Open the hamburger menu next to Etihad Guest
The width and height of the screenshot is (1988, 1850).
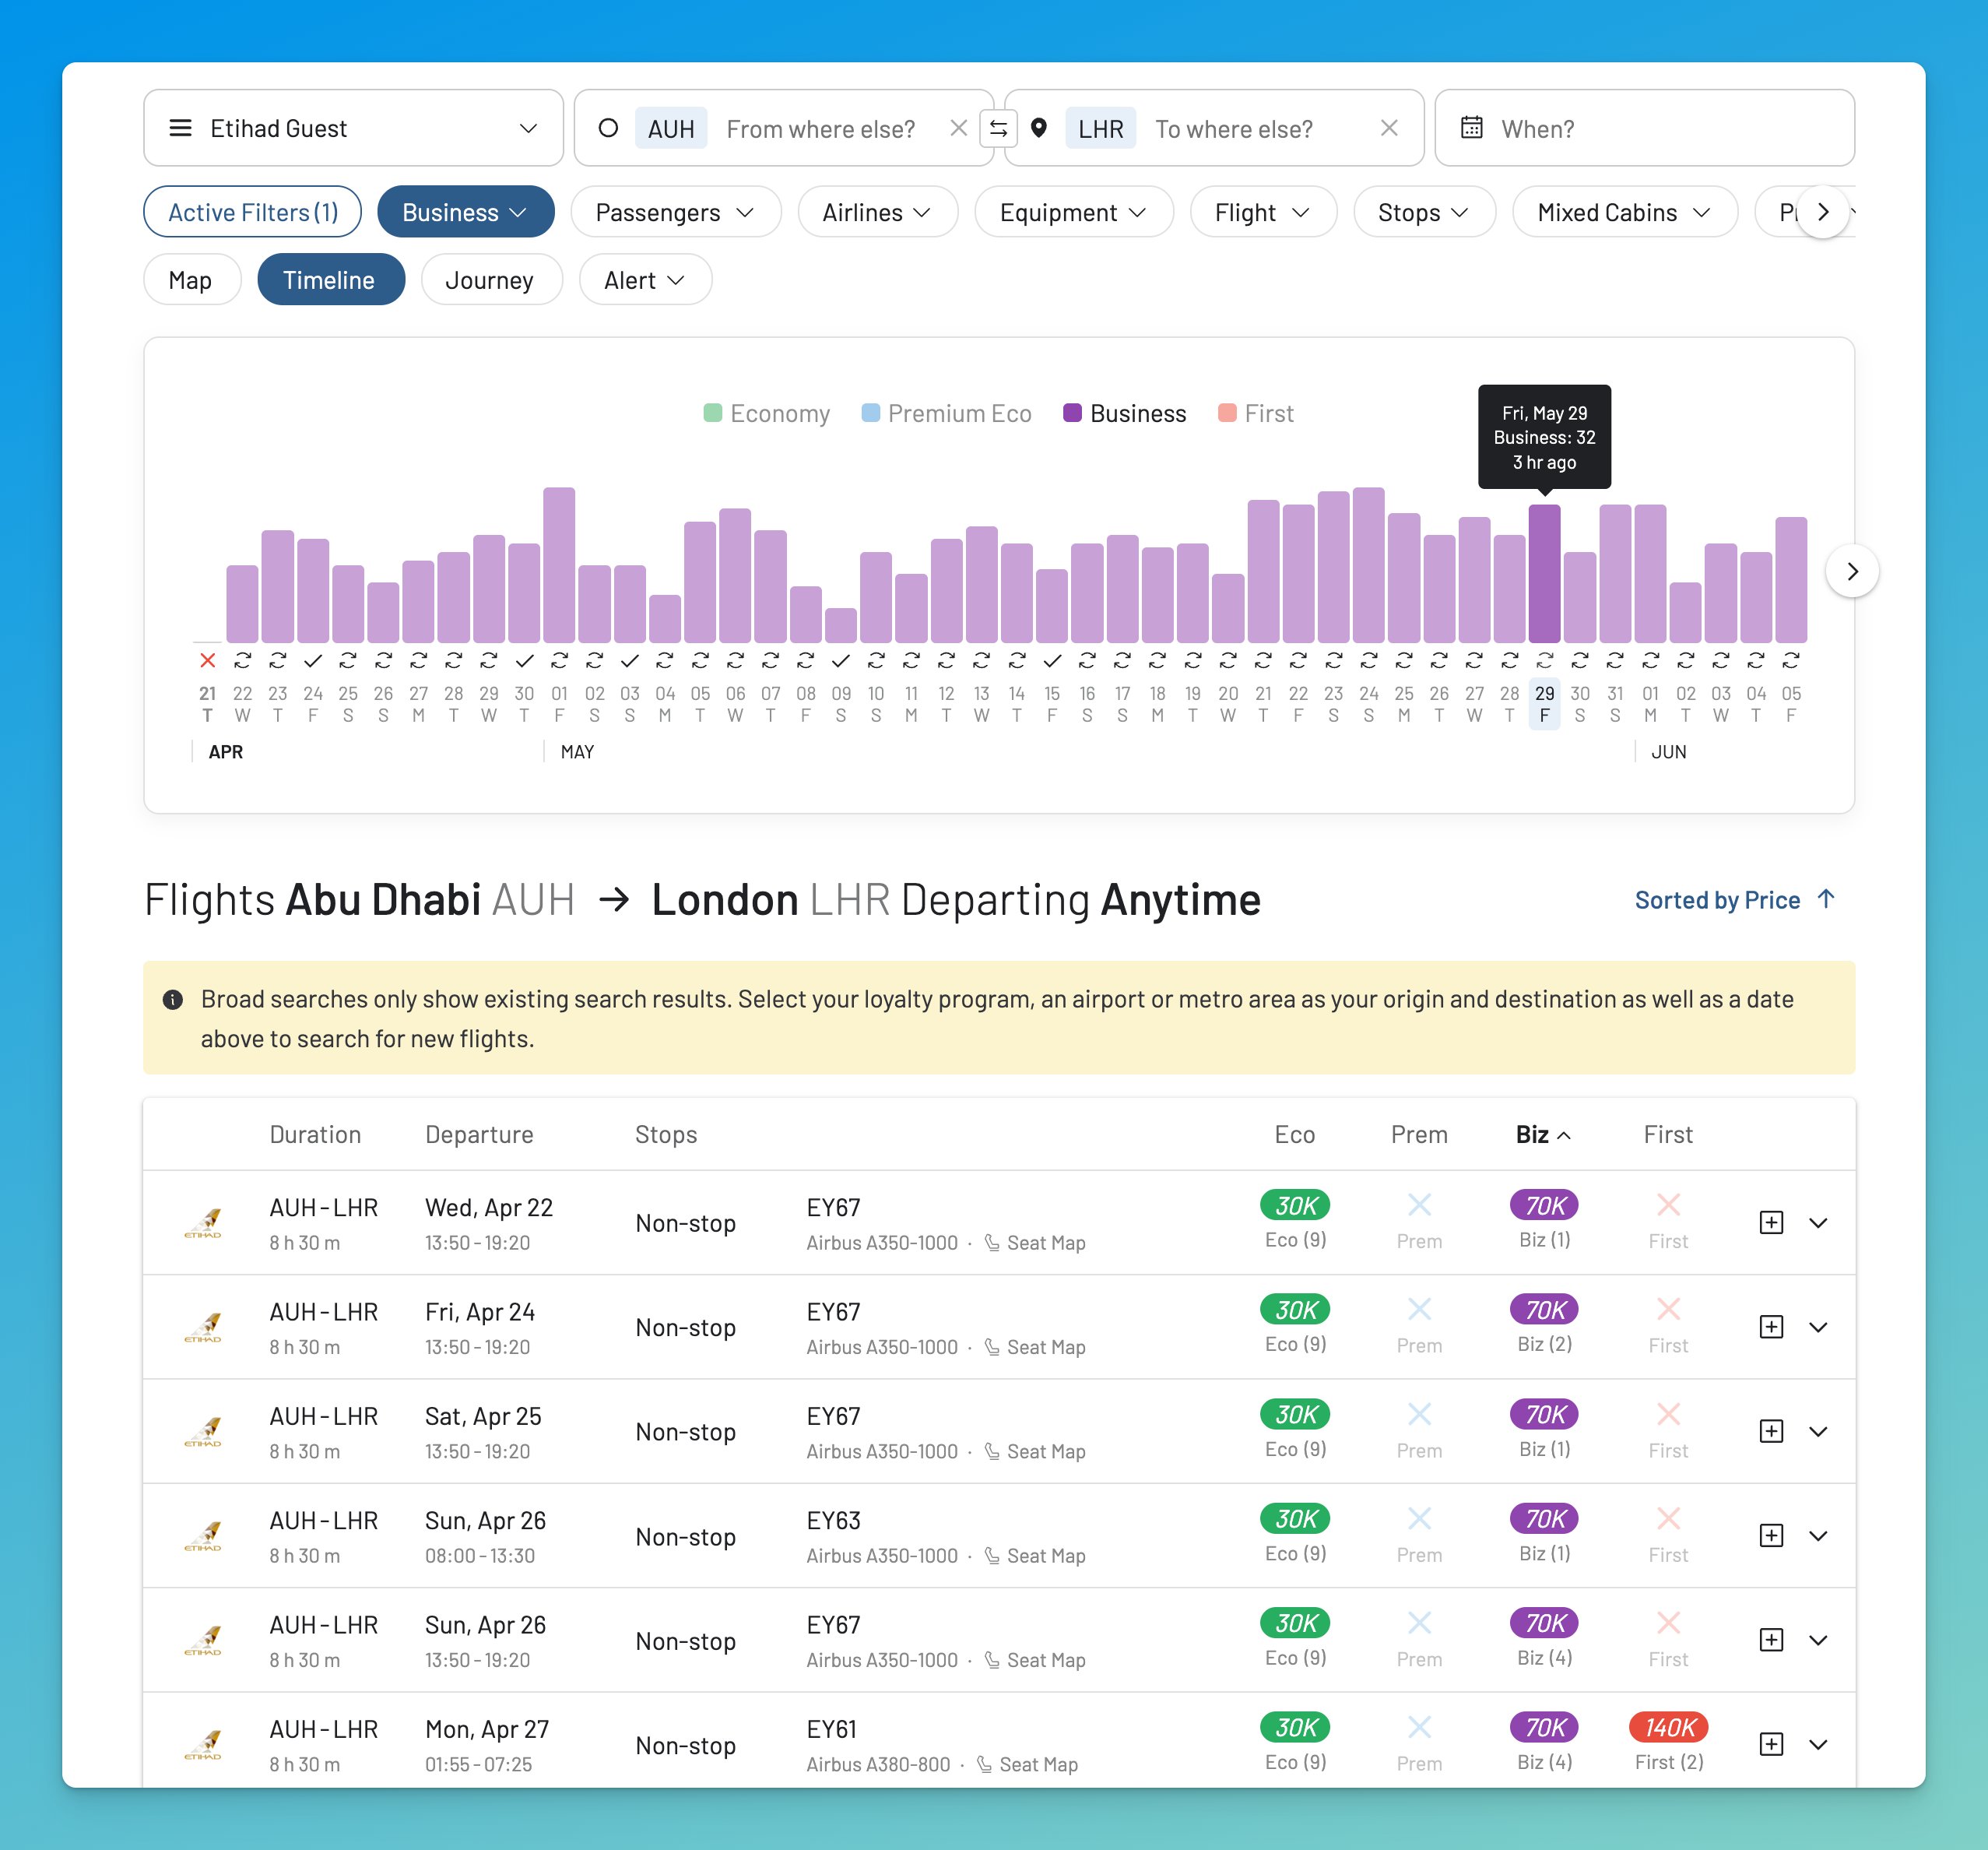(181, 128)
